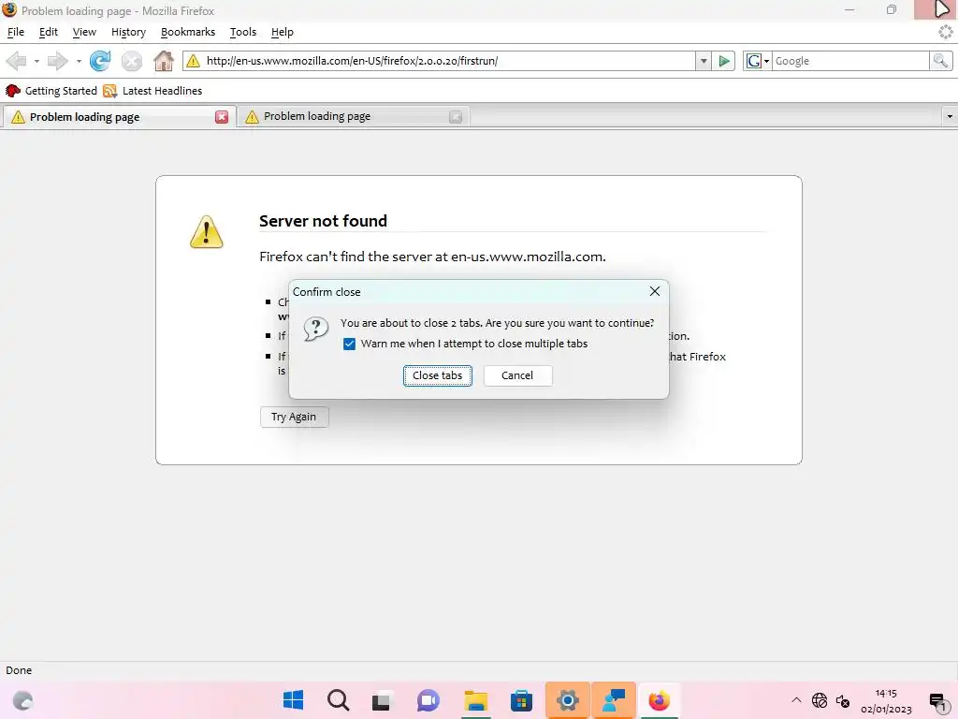
Task: Click the Getting Started bookmark icon
Action: [13, 91]
